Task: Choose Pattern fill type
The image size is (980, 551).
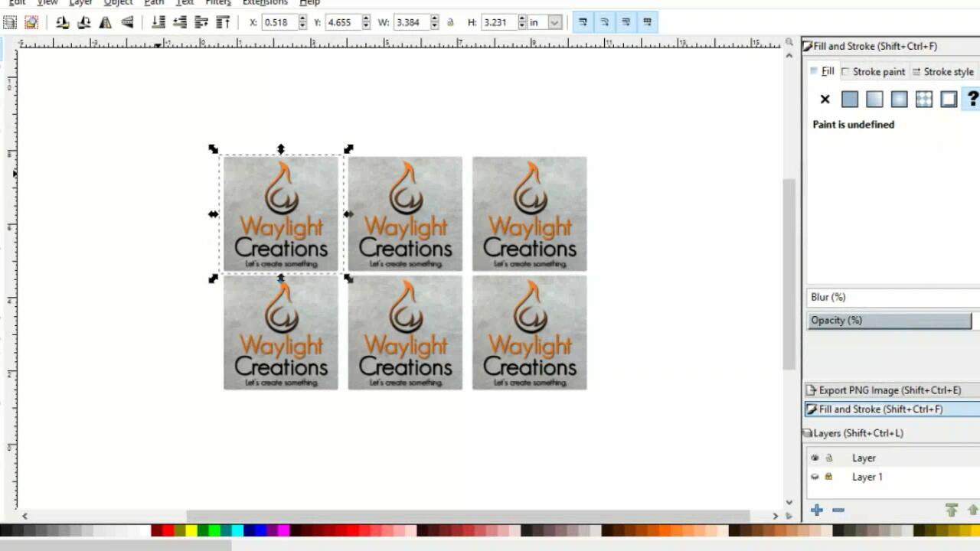Action: click(x=924, y=99)
